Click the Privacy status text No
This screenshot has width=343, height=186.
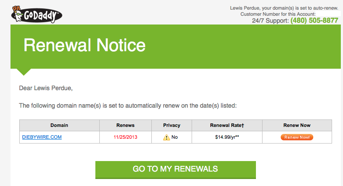coord(175,137)
